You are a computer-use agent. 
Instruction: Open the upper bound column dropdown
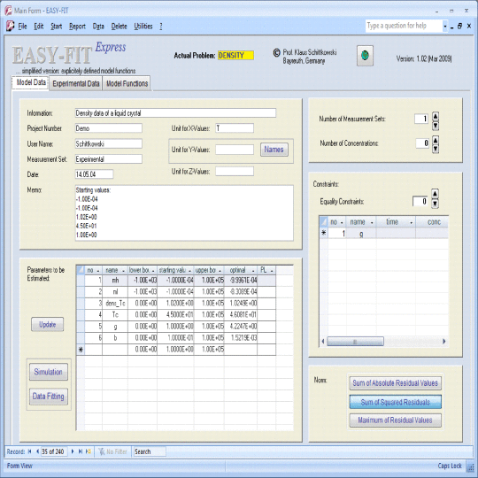(x=220, y=271)
